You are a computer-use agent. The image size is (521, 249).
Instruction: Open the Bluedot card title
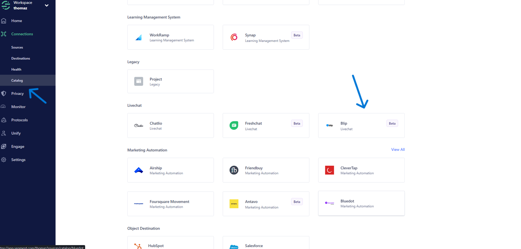point(347,201)
